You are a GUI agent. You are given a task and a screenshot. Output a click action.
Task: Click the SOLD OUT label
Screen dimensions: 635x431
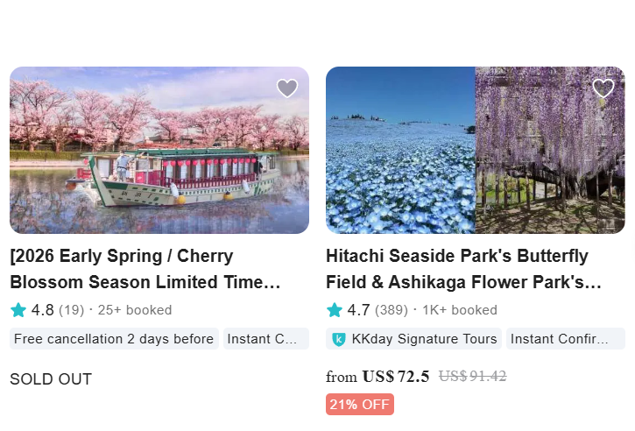(x=51, y=379)
